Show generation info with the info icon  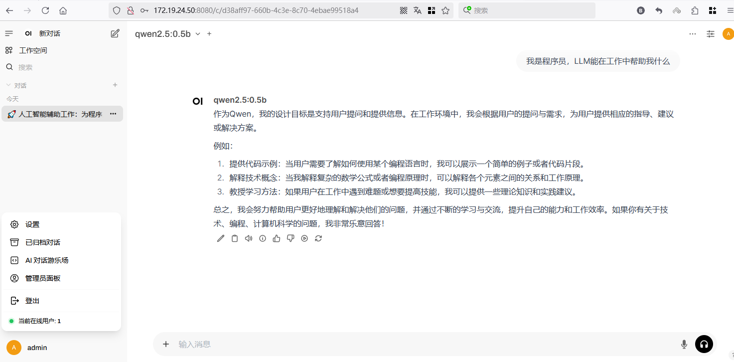point(263,238)
